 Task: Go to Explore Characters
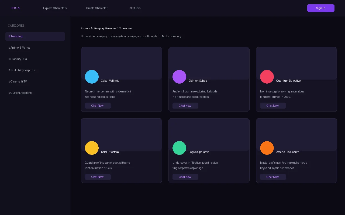tap(55, 8)
